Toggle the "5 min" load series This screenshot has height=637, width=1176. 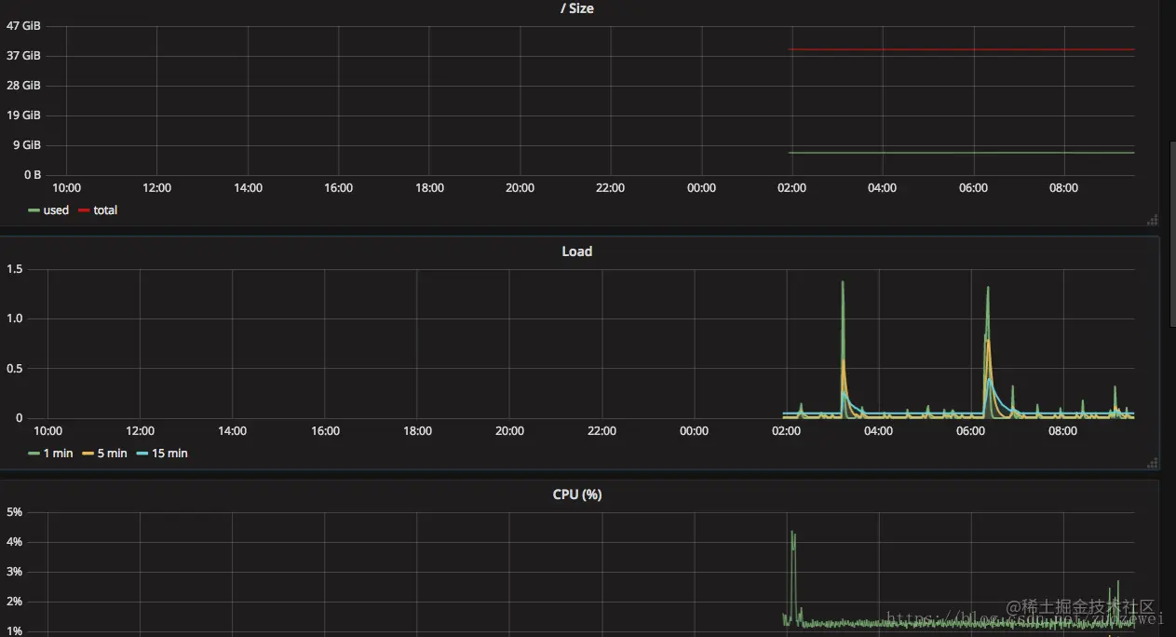click(113, 454)
